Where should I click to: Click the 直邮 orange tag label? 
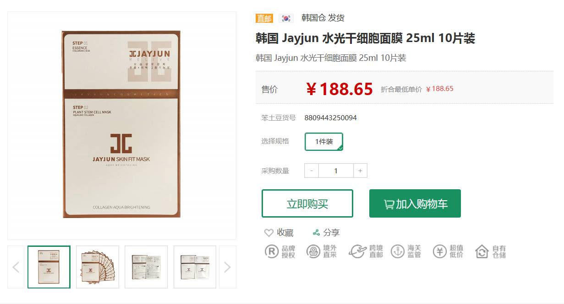coord(264,18)
